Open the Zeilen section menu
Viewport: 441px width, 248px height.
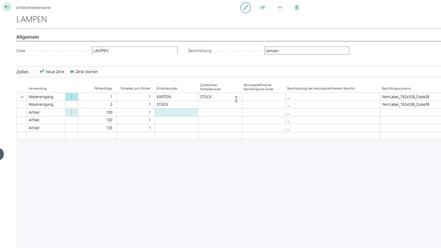point(22,72)
